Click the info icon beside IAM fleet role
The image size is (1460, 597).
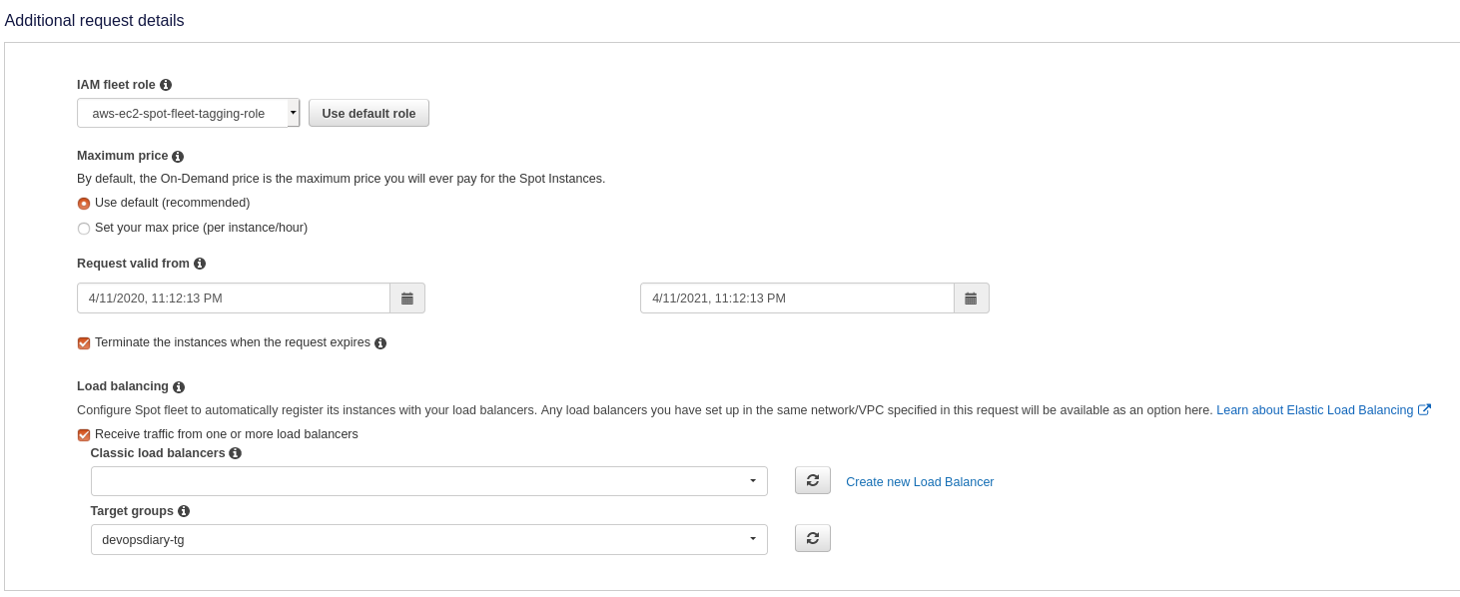tap(166, 85)
